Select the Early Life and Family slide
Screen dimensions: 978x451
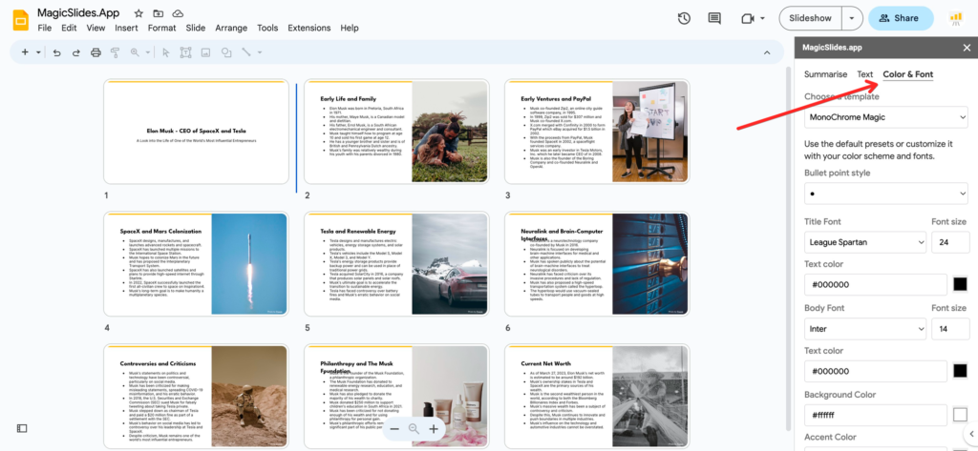pos(396,132)
